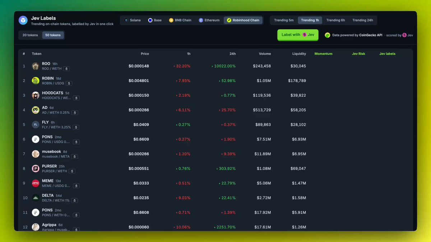This screenshot has width=431, height=242.
Task: Switch to Trending 6h timeframe
Action: pyautogui.click(x=336, y=20)
